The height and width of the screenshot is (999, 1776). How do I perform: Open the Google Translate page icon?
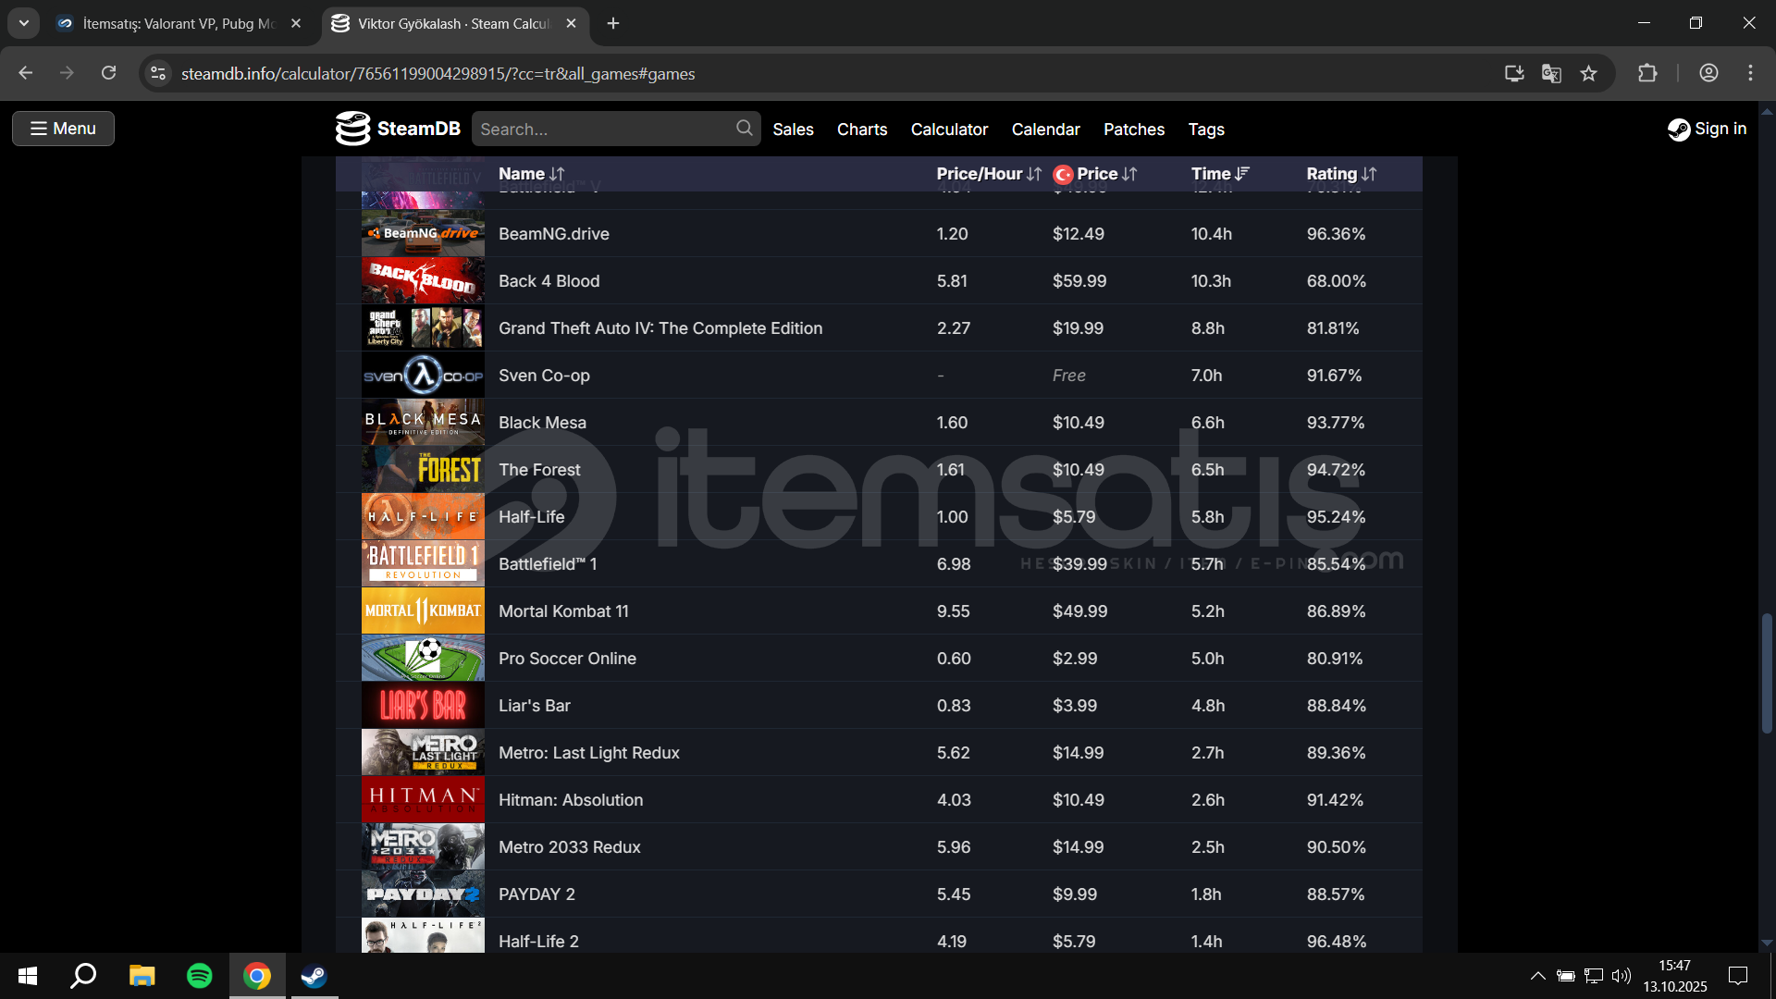(x=1551, y=73)
